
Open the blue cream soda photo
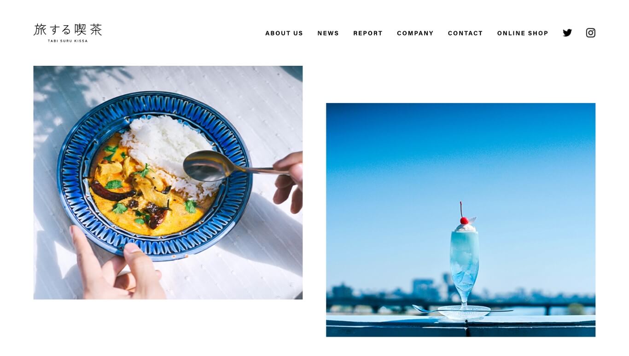pos(460,220)
